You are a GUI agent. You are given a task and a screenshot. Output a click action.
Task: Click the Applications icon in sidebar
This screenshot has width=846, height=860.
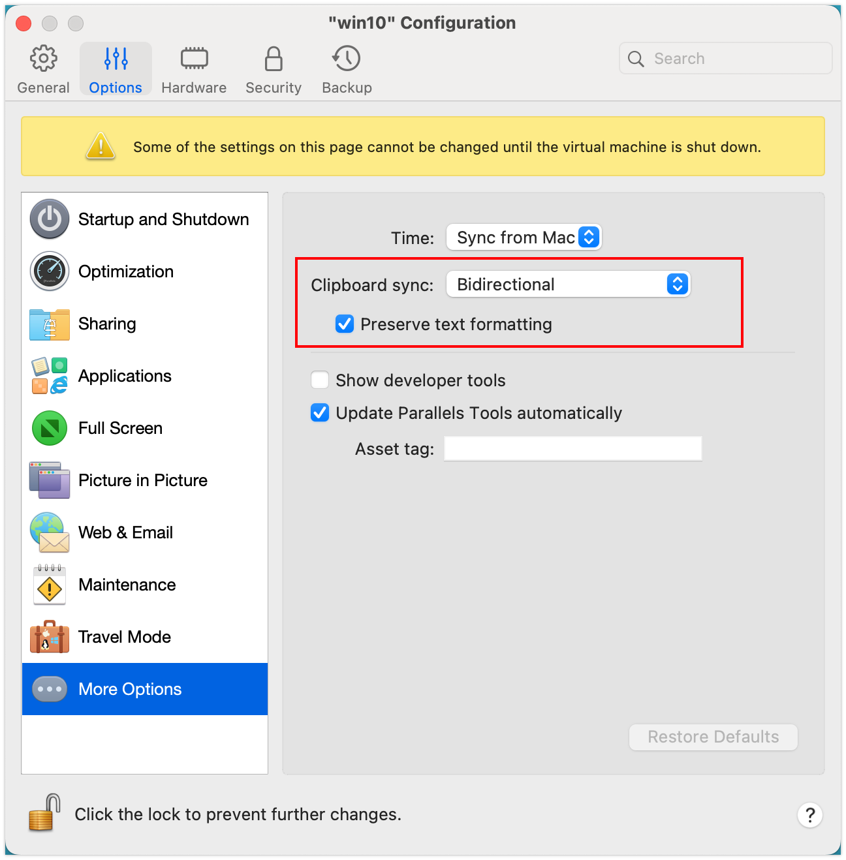pos(50,376)
